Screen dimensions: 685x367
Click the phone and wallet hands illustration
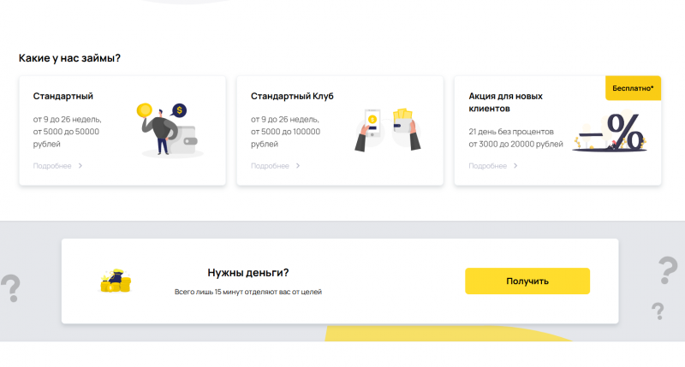click(x=387, y=130)
